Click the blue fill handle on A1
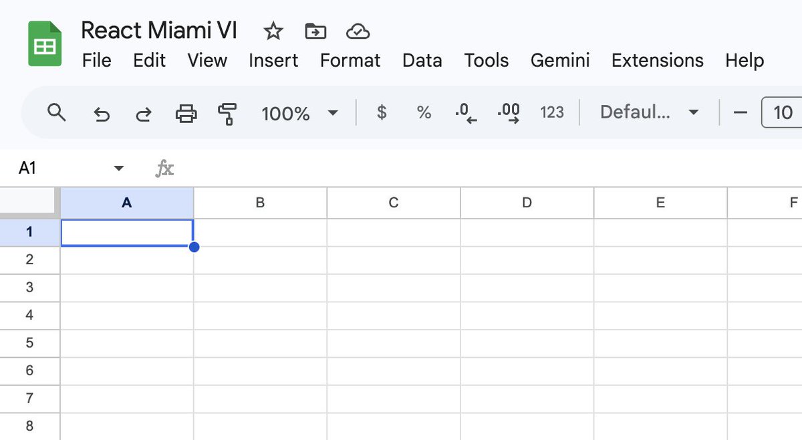The width and height of the screenshot is (802, 440). [194, 247]
